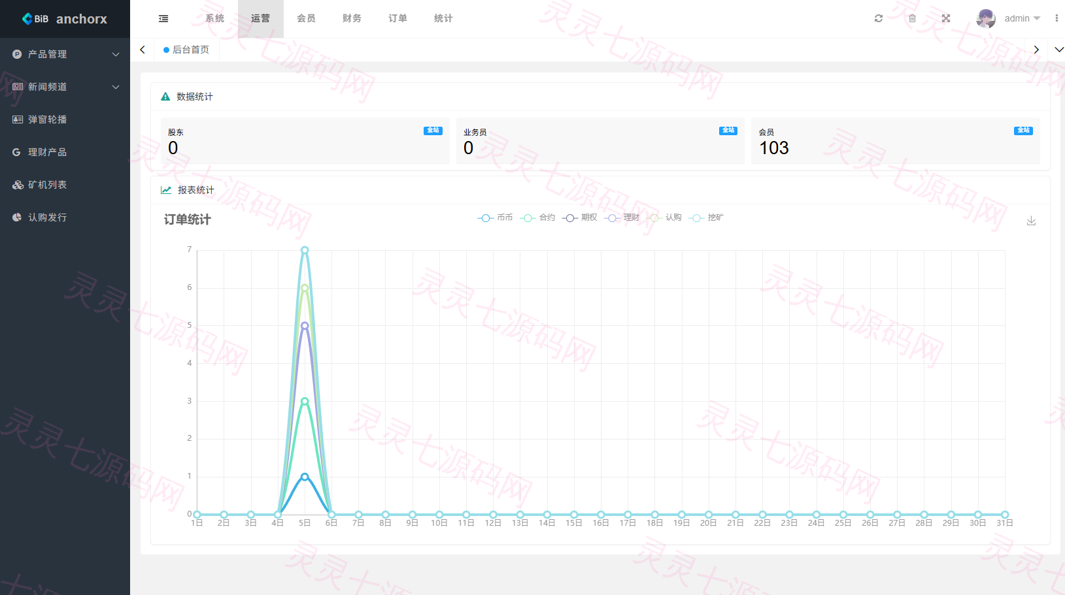Download chart image with save icon
This screenshot has height=595, width=1065.
[x=1031, y=221]
